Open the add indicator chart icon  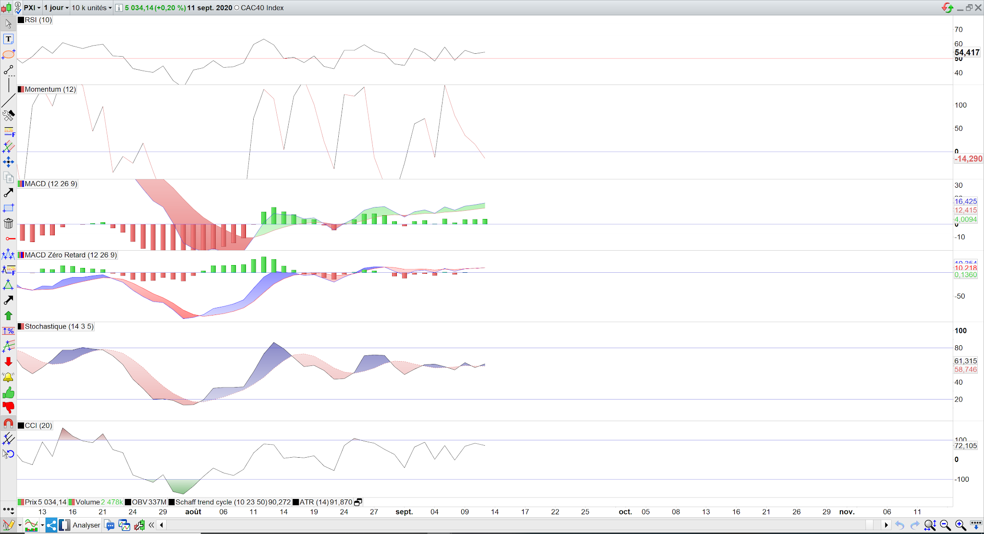(x=31, y=525)
